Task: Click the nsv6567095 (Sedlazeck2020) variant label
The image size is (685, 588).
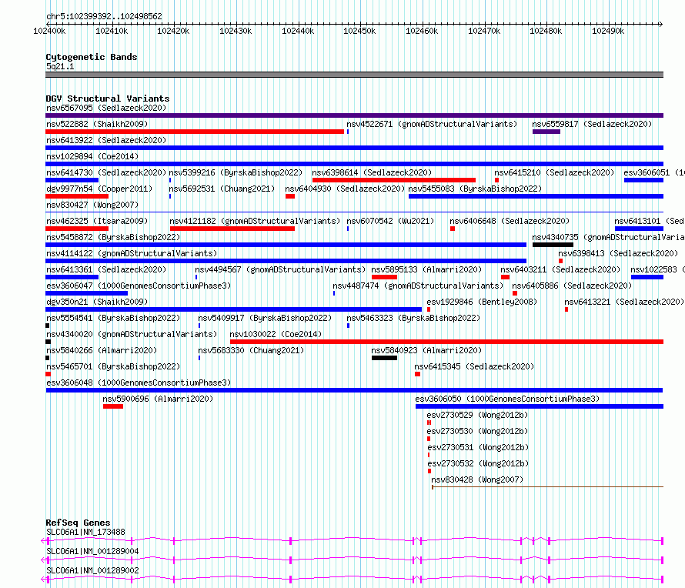Action: tap(106, 108)
